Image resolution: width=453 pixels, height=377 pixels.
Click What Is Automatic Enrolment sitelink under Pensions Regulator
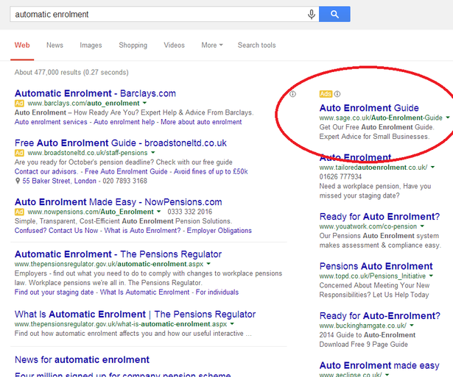145,292
